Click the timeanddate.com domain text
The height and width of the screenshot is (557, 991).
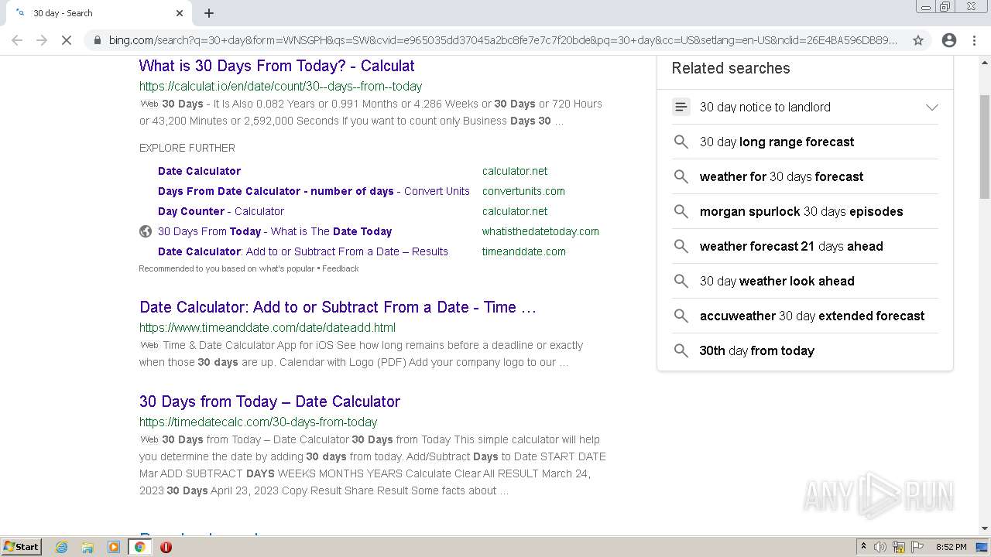click(524, 251)
